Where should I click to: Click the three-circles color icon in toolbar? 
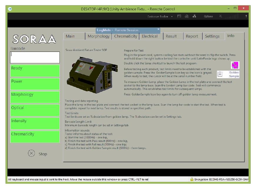187,16
